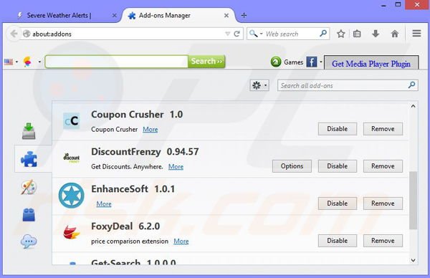Open More link for DiscountFrenzy

coord(176,167)
